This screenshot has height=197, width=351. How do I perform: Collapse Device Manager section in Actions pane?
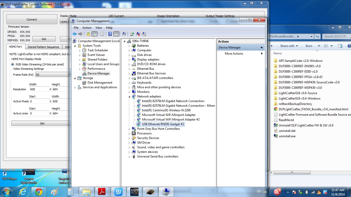(x=262, y=47)
